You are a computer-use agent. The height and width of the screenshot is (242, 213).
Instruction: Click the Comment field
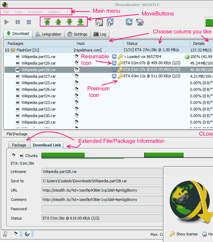(x=102, y=199)
